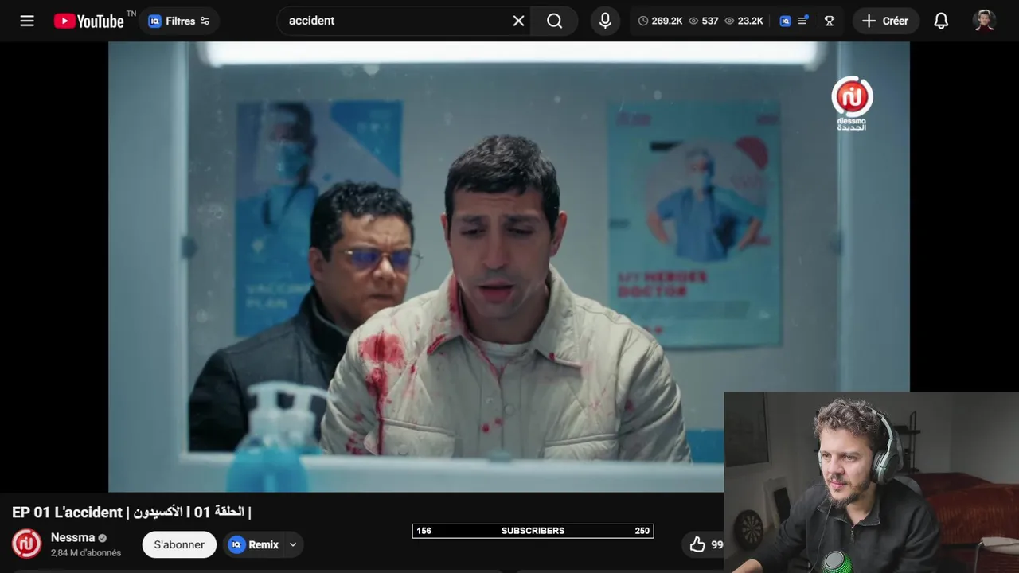The height and width of the screenshot is (573, 1019).
Task: Expand the Remix dropdown chevron
Action: pyautogui.click(x=293, y=544)
